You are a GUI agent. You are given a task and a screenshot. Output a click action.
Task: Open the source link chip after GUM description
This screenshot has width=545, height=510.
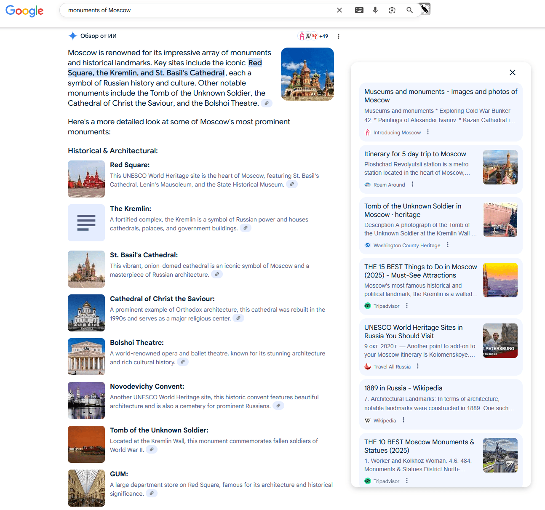point(152,494)
